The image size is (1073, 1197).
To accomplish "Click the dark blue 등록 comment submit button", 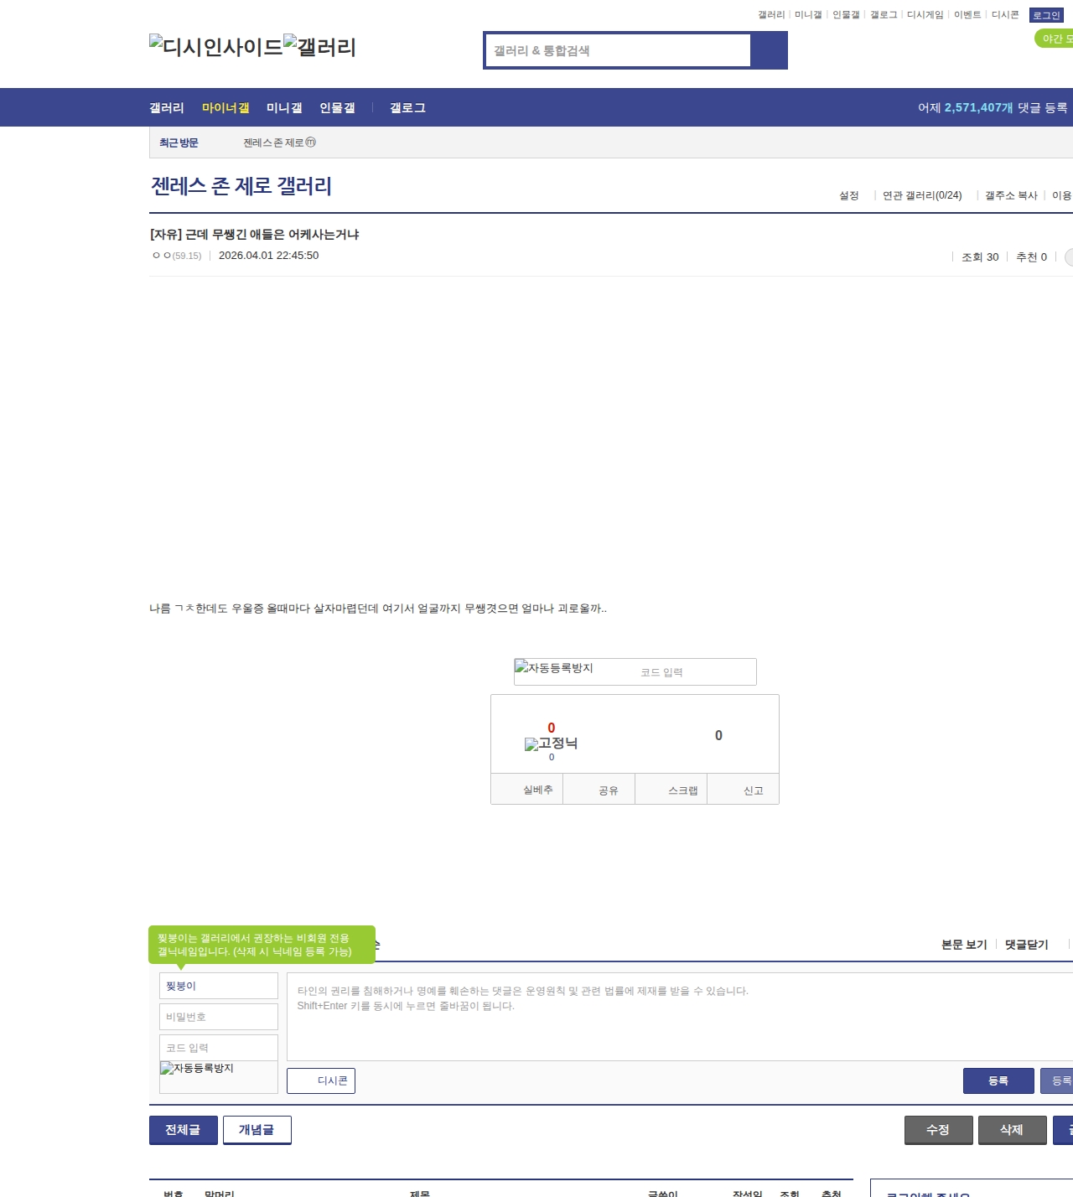I will point(998,1081).
